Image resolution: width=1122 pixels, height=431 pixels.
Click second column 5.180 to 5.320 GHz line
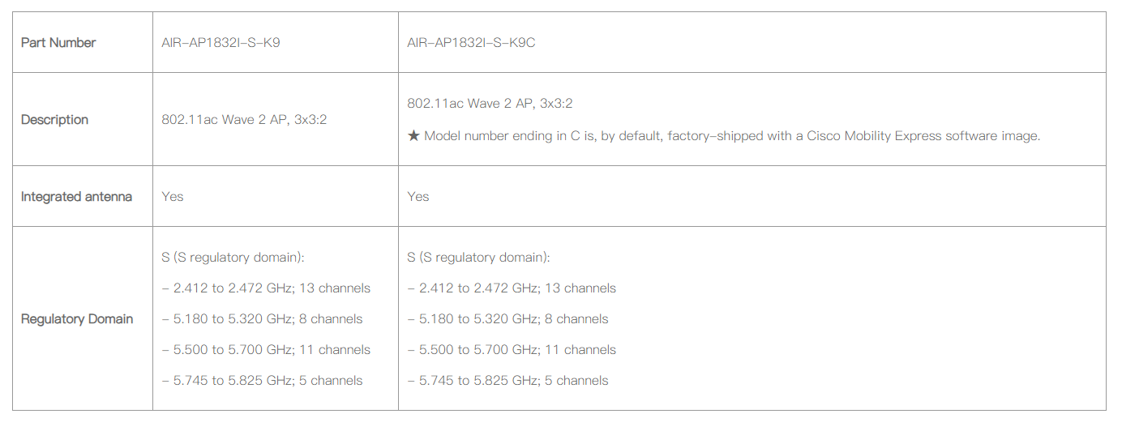[508, 319]
